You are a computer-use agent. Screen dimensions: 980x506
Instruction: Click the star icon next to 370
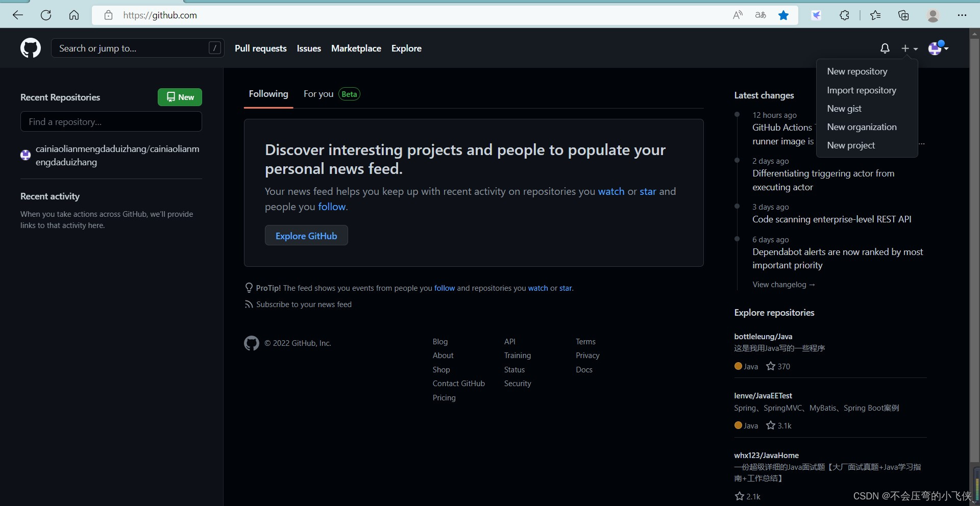coord(771,366)
